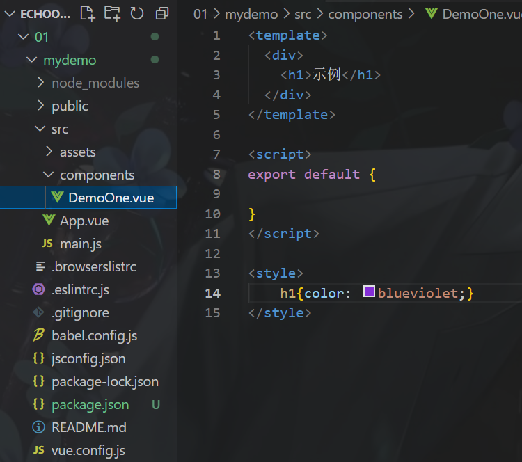Click the JS icon beside main.js
The image size is (522, 462).
click(x=47, y=244)
